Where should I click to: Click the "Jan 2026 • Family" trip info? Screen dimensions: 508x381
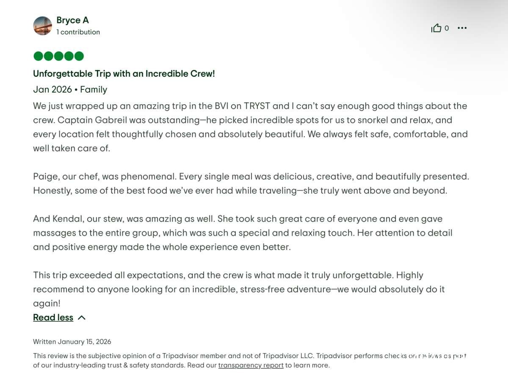(x=70, y=89)
